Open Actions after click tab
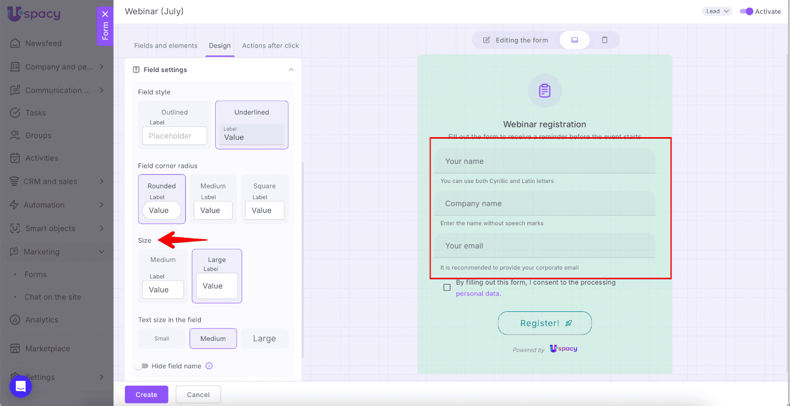Viewport: 790px width, 406px height. point(270,45)
